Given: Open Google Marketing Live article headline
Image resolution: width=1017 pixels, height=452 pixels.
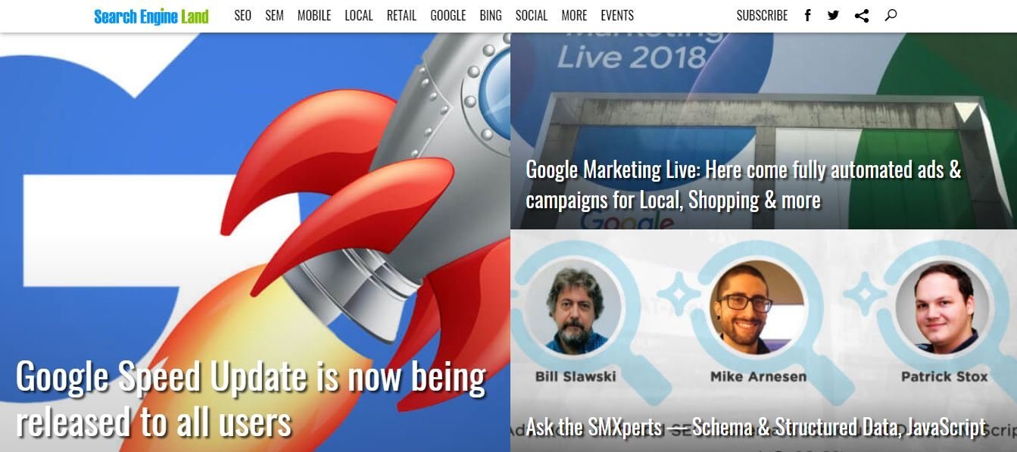Looking at the screenshot, I should point(744,185).
